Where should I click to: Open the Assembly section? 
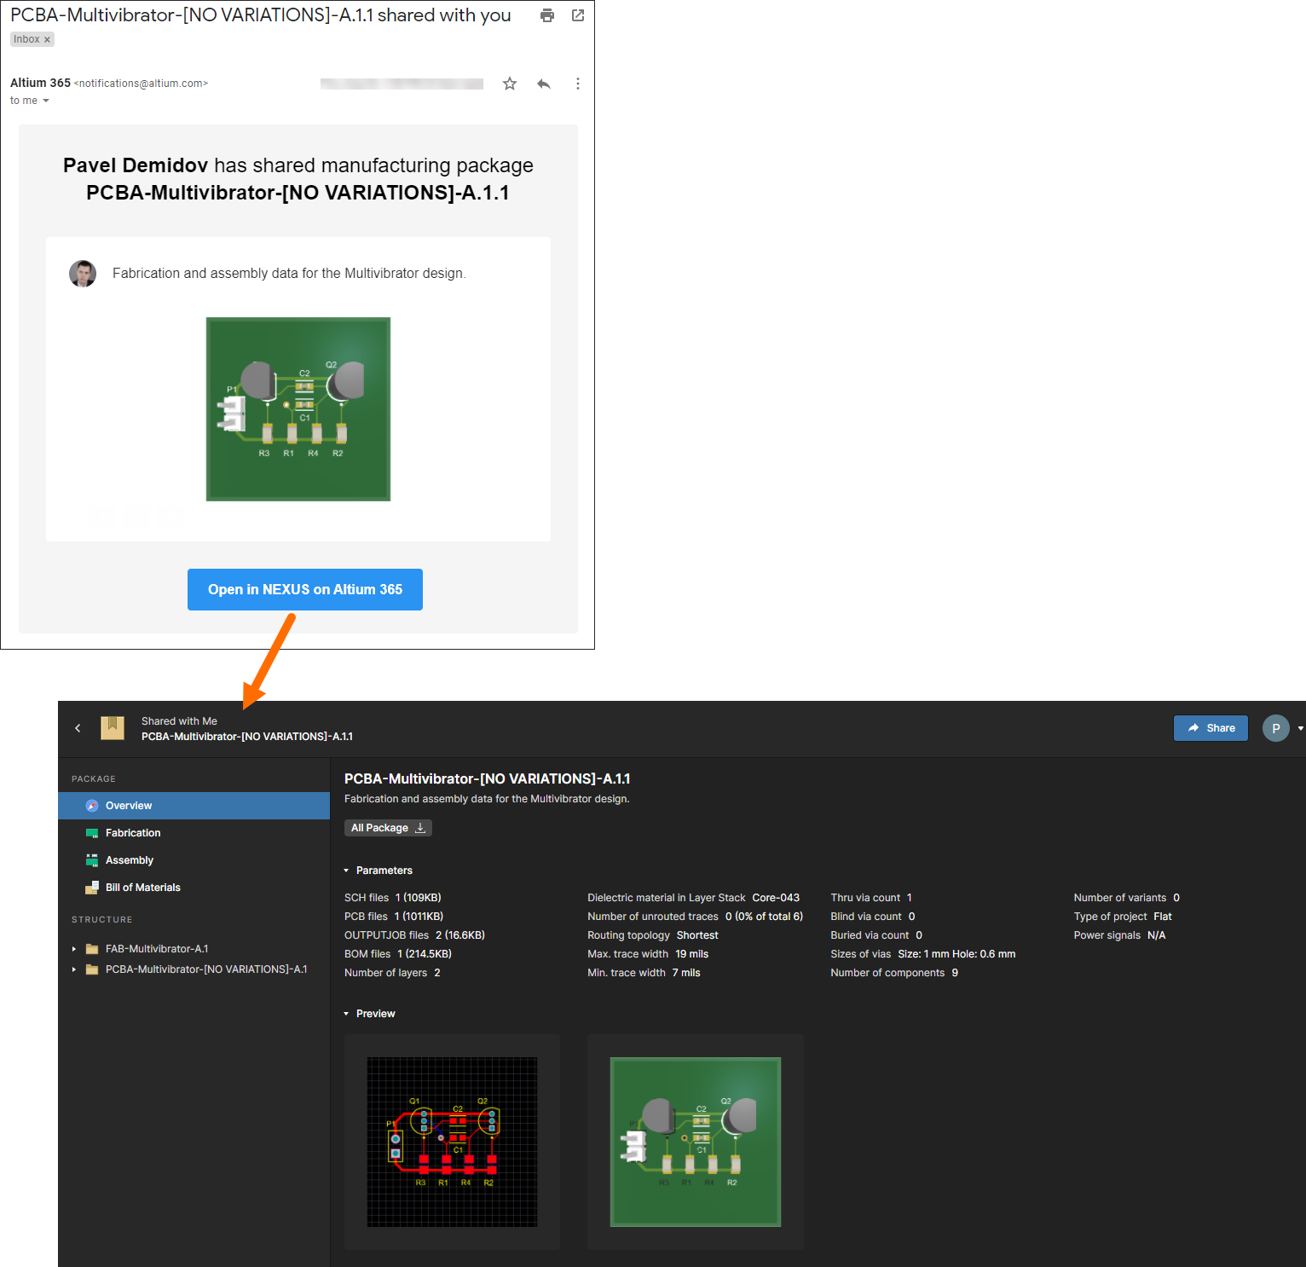(130, 860)
